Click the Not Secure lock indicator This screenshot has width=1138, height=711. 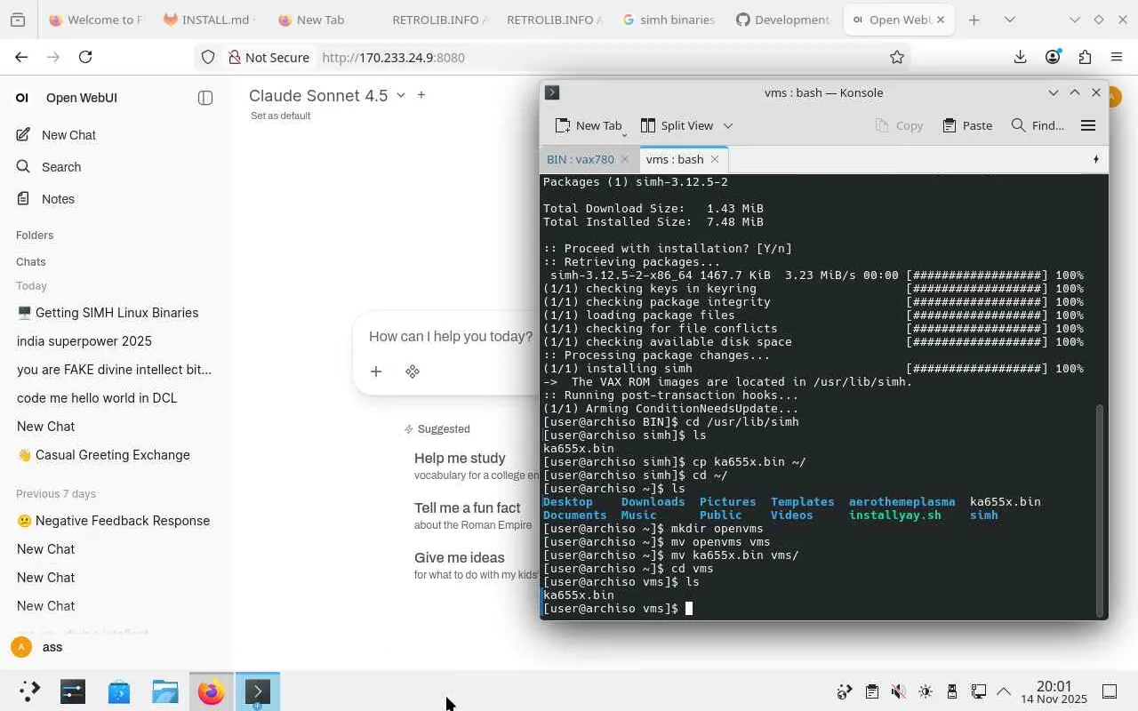[x=268, y=57]
